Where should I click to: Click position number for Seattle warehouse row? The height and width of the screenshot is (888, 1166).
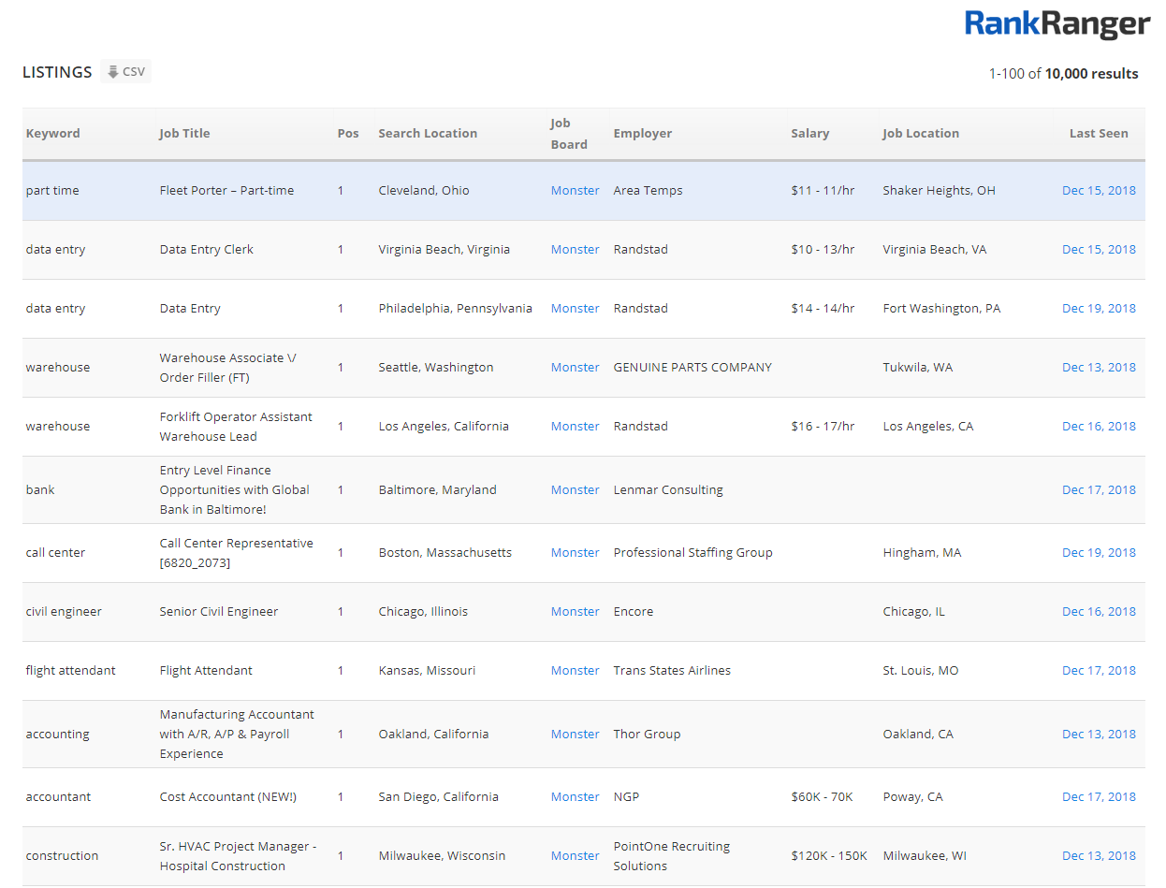pos(341,368)
